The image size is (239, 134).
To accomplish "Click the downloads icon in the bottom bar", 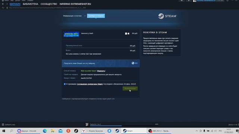I will pos(87,124).
